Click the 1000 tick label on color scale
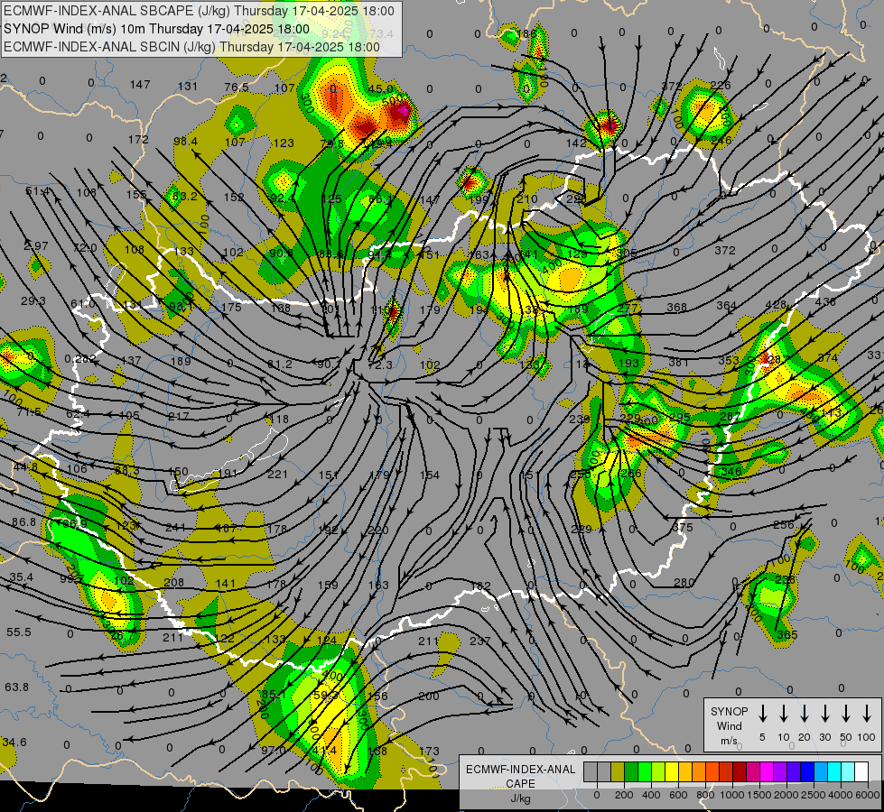 coord(732,795)
